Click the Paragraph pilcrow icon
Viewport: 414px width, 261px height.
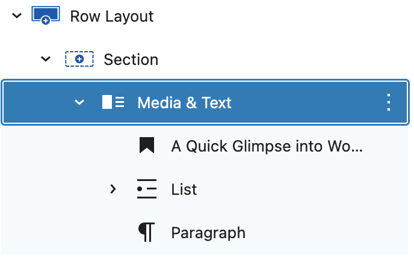[x=147, y=232]
